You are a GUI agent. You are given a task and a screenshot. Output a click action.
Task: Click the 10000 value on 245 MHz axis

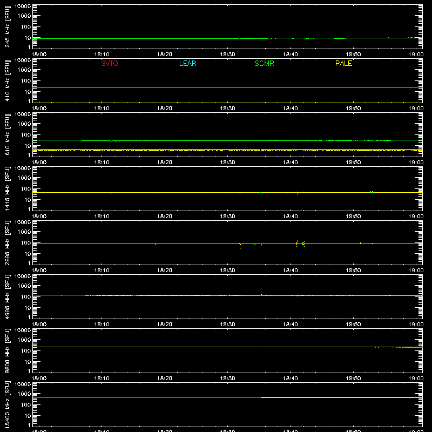coord(23,6)
